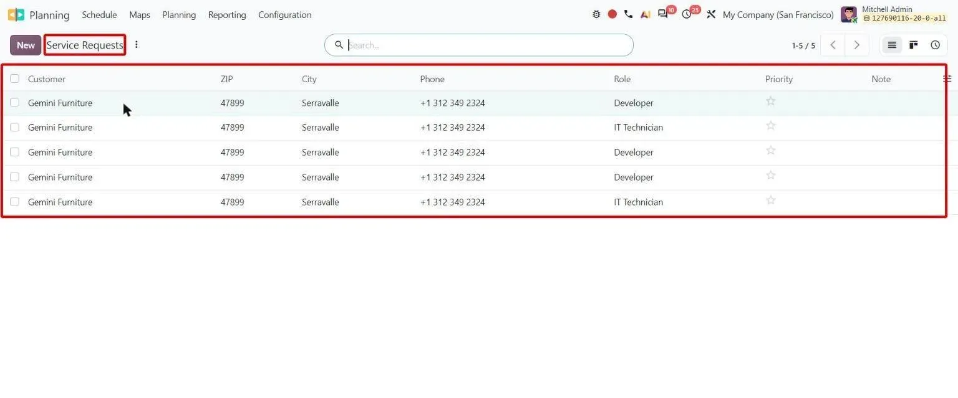Viewport: 958px width, 398px height.
Task: Toggle priority star on first Developer row
Action: (771, 101)
